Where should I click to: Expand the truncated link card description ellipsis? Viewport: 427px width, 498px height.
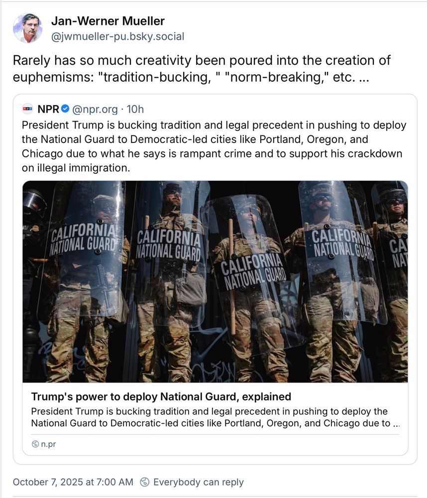pos(396,423)
